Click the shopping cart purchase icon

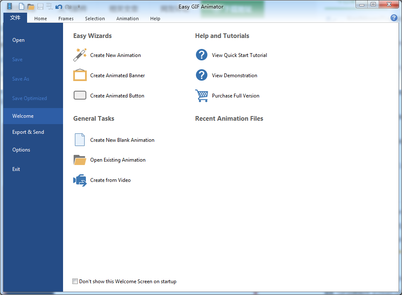202,96
